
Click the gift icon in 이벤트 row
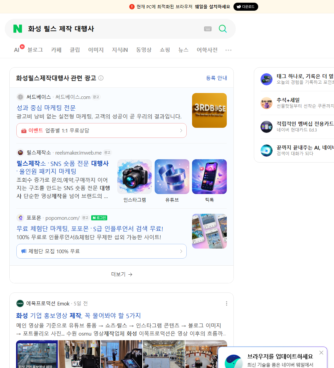[24, 130]
